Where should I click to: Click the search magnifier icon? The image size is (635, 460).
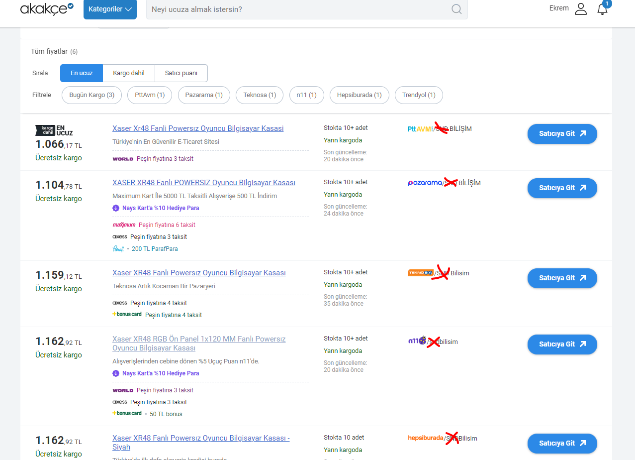pos(456,9)
